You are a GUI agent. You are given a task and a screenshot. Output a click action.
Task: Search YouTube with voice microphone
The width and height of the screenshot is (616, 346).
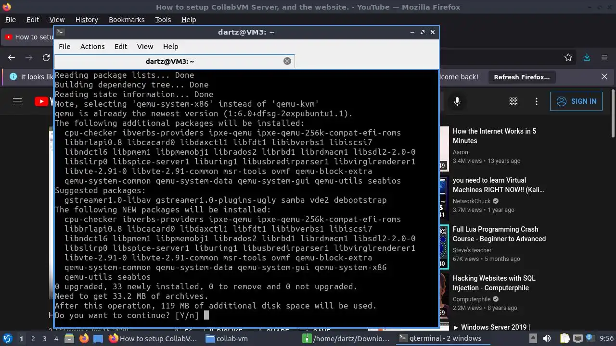click(457, 101)
